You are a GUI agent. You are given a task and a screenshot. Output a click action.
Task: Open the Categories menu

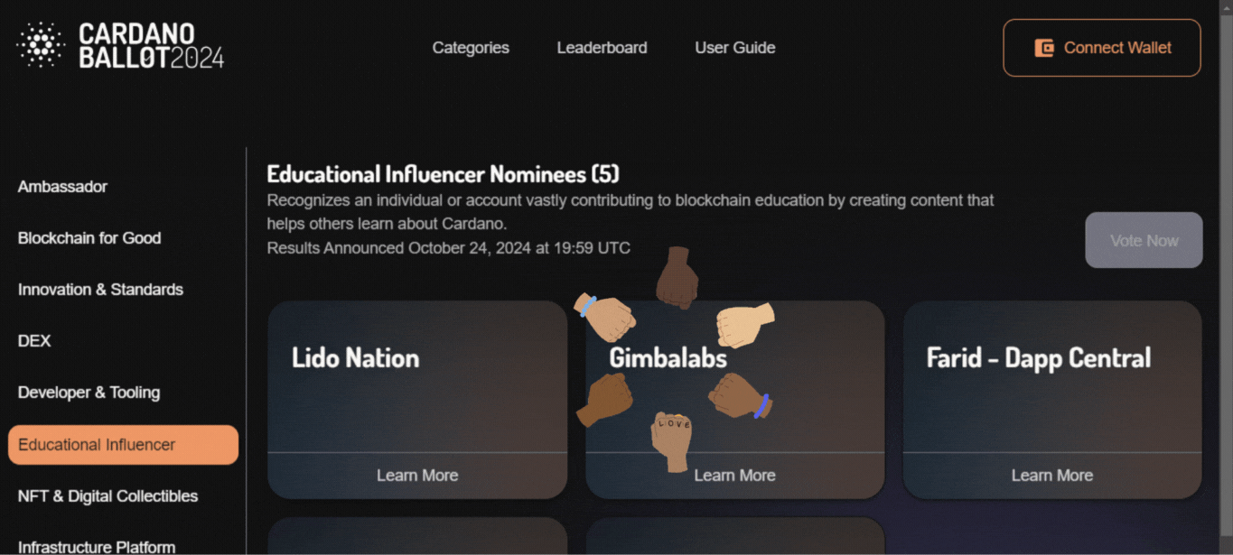pos(471,48)
